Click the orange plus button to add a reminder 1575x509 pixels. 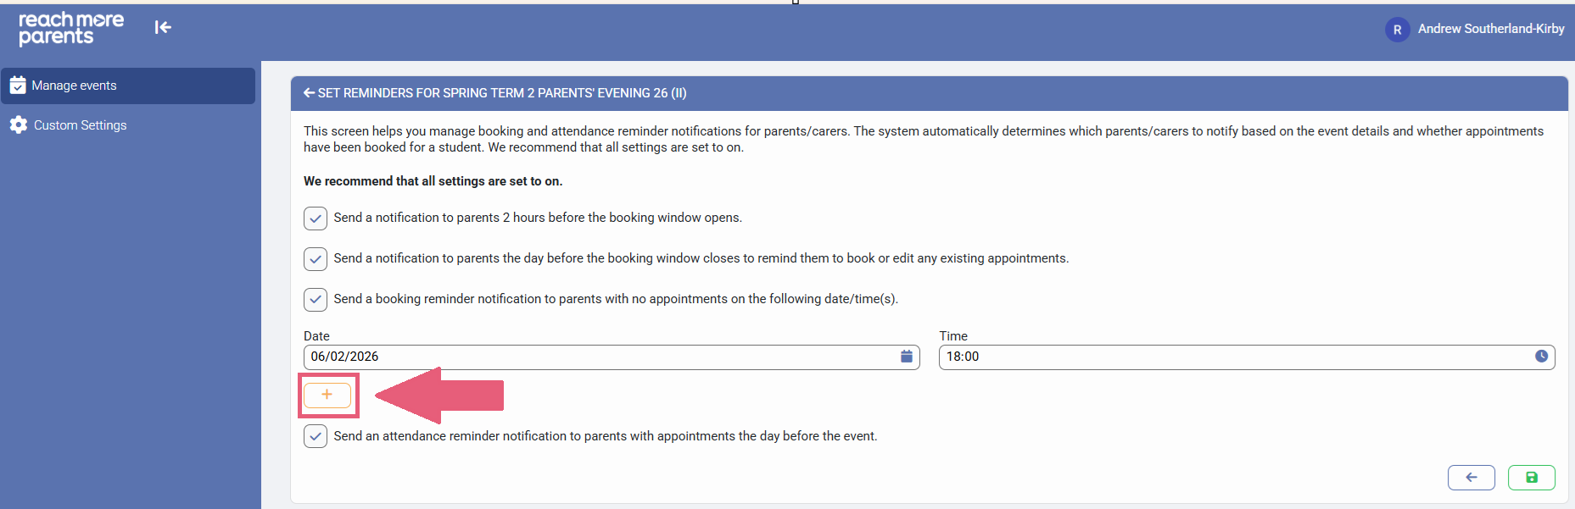pyautogui.click(x=327, y=395)
